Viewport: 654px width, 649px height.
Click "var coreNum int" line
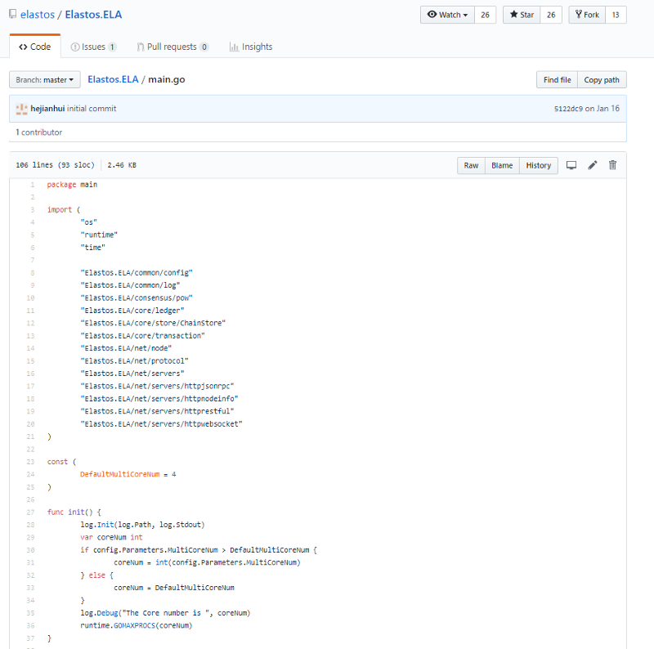[111, 537]
